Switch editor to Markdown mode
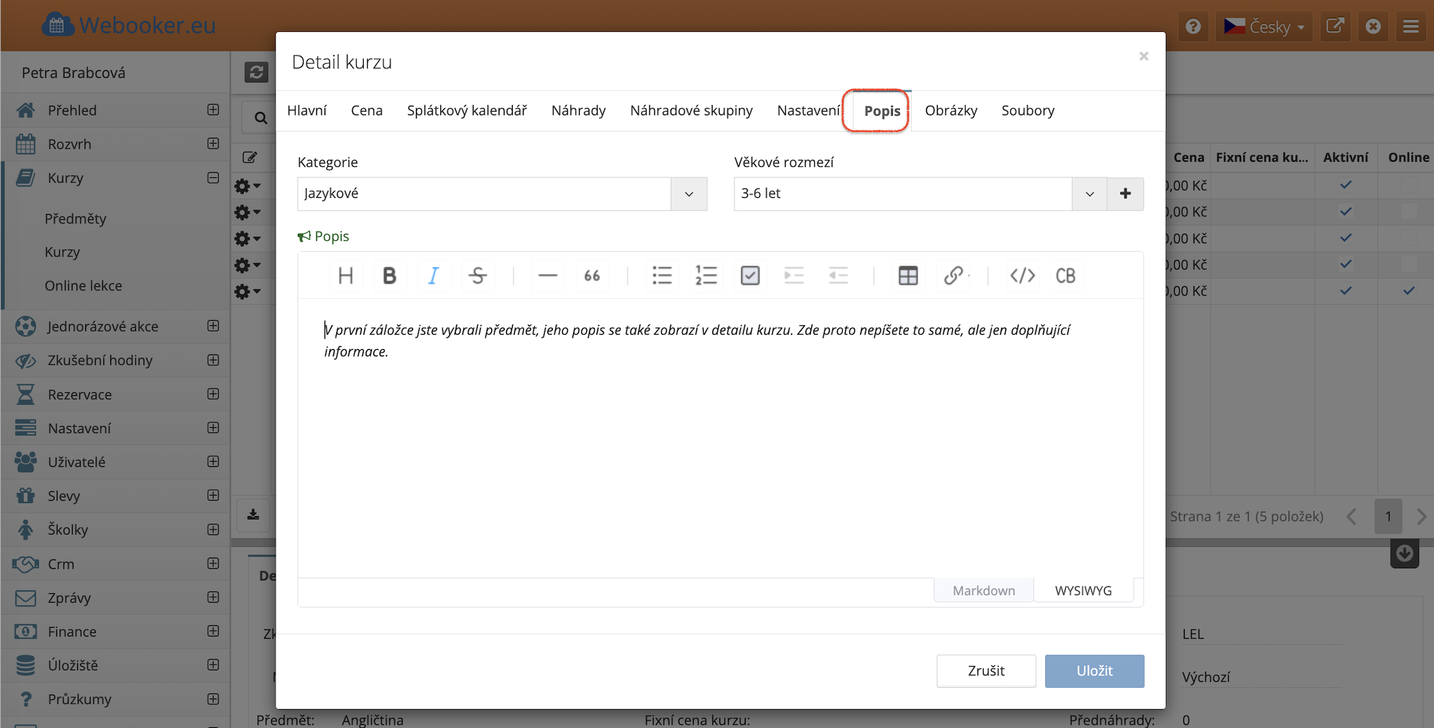Screen dimensions: 1434x728 (x=983, y=590)
